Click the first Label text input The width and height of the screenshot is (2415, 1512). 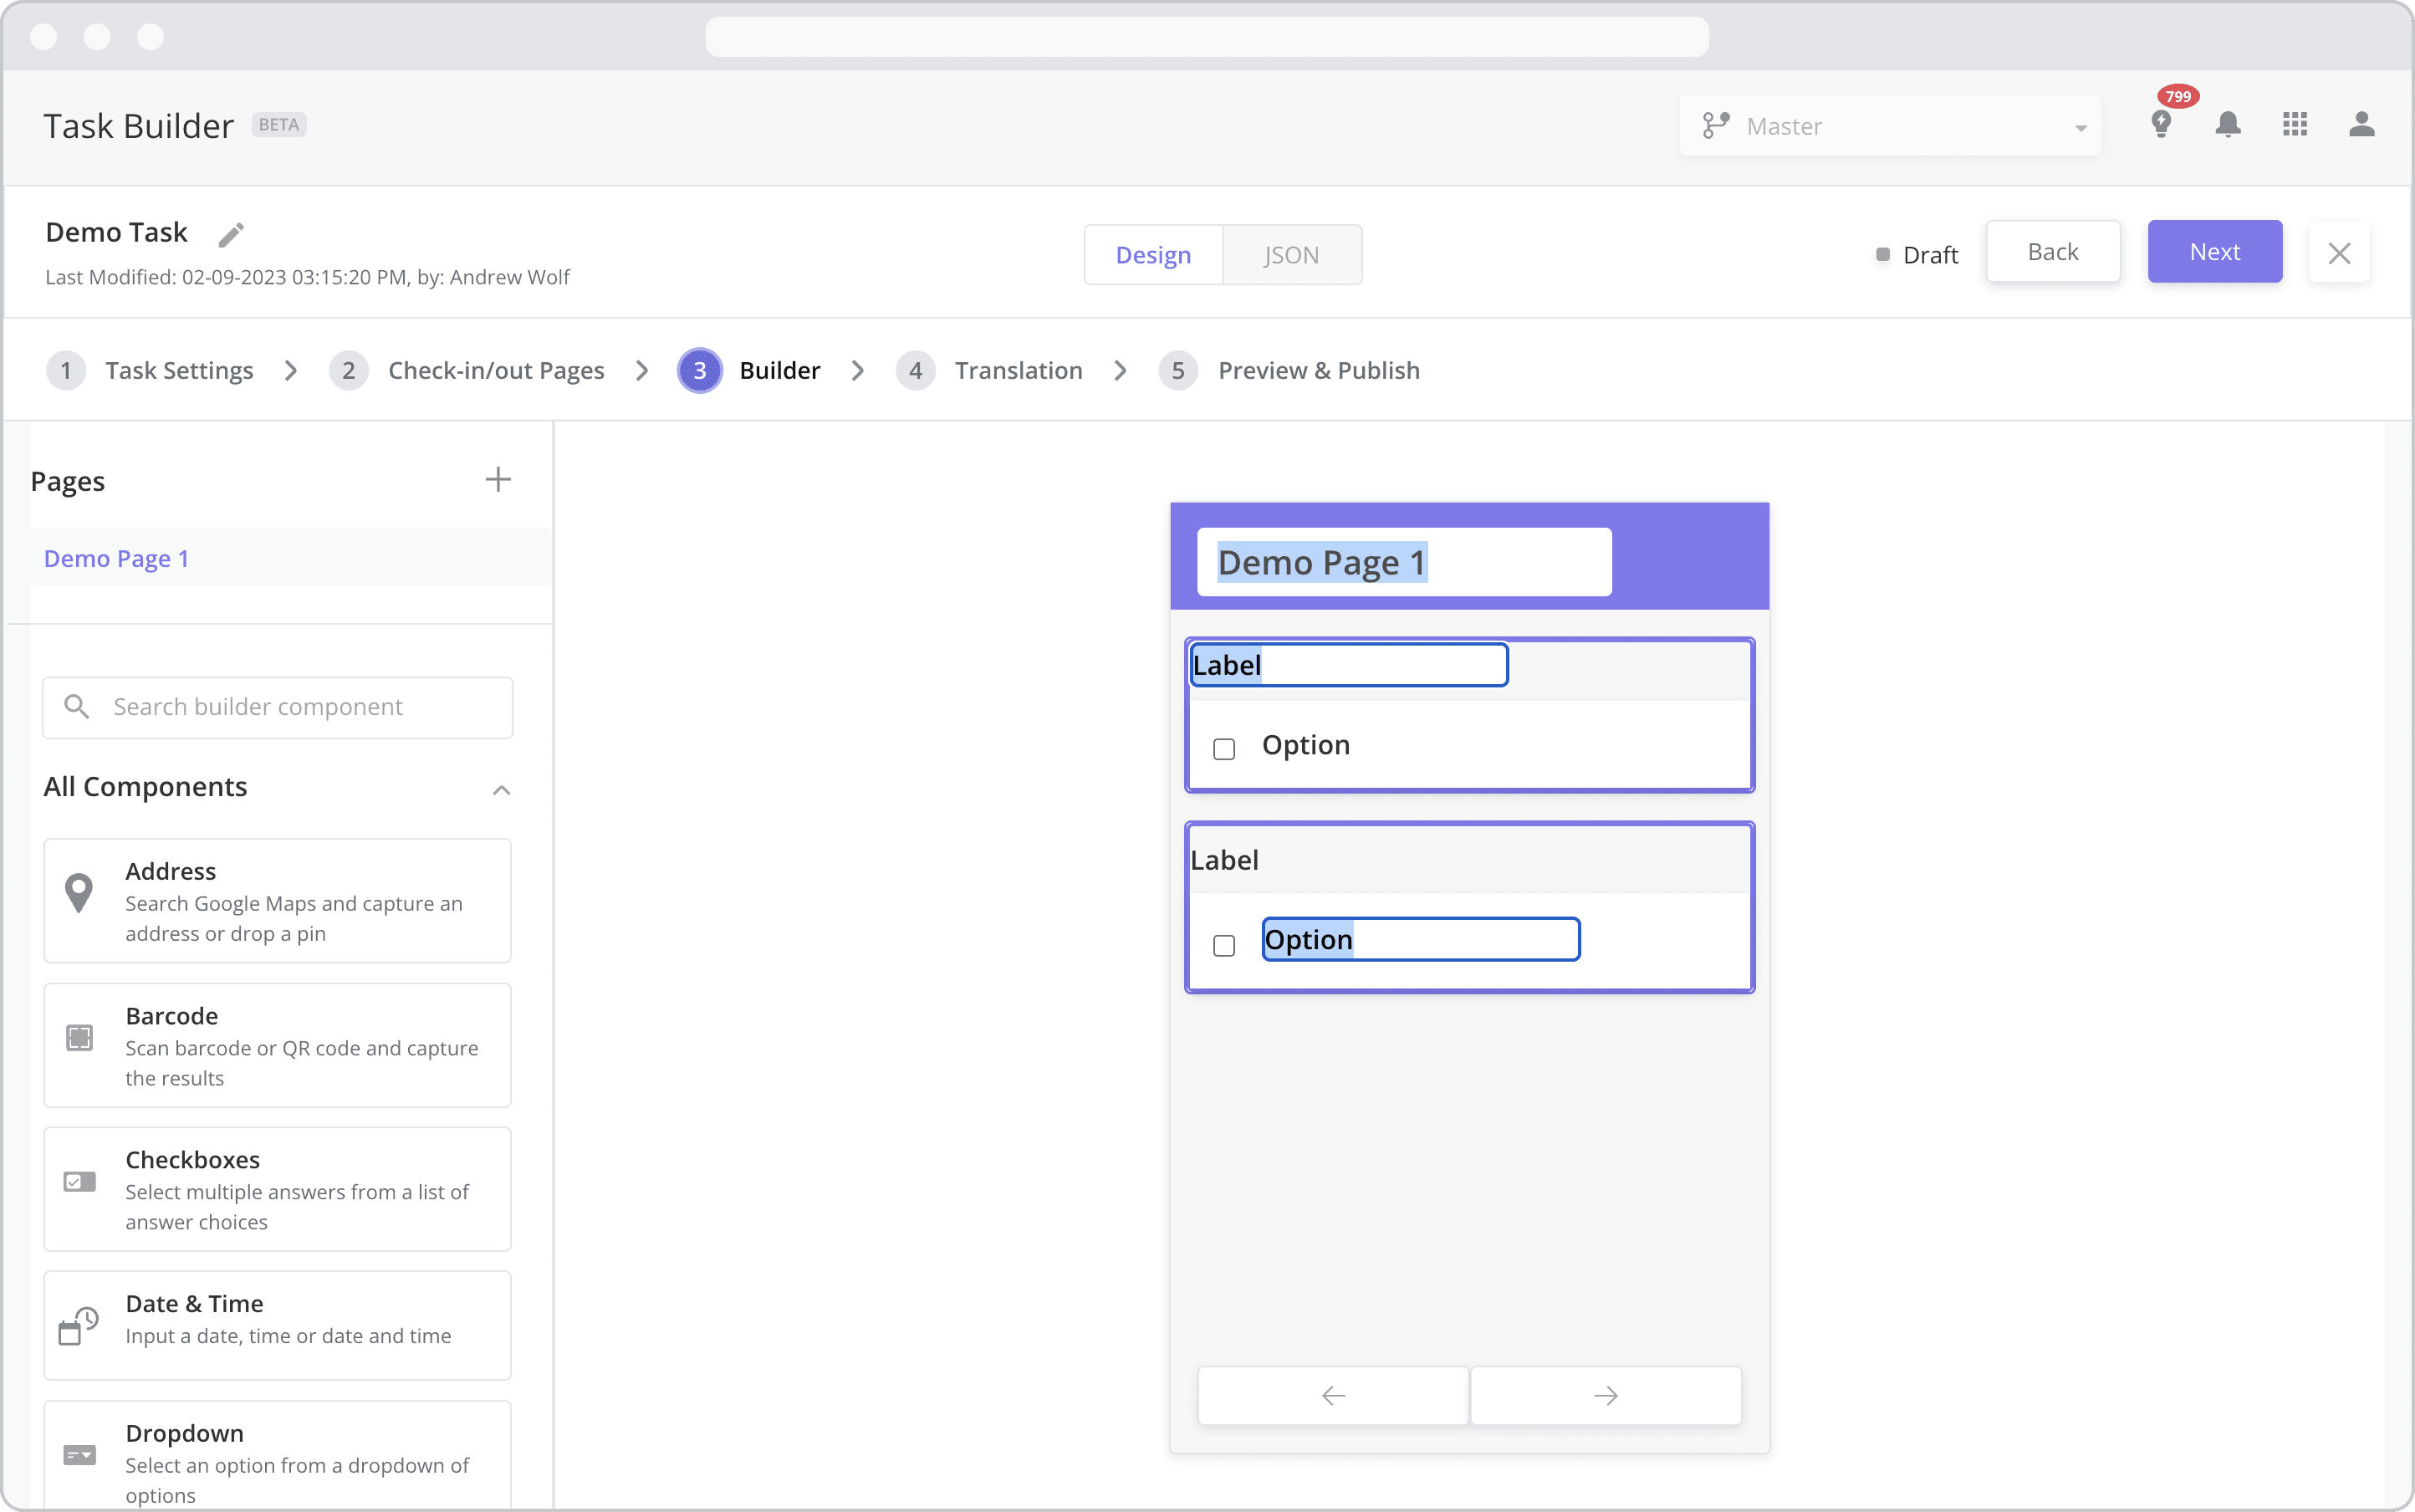[1348, 665]
